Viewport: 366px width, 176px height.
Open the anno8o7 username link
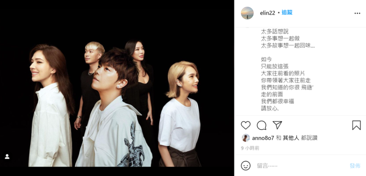point(263,138)
